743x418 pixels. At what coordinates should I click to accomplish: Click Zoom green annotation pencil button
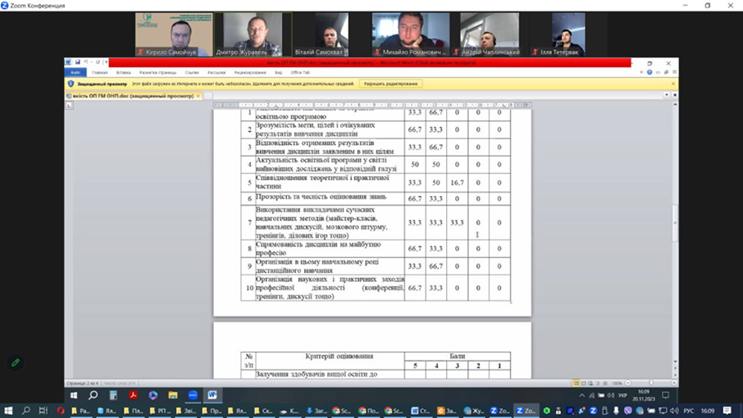pos(16,362)
